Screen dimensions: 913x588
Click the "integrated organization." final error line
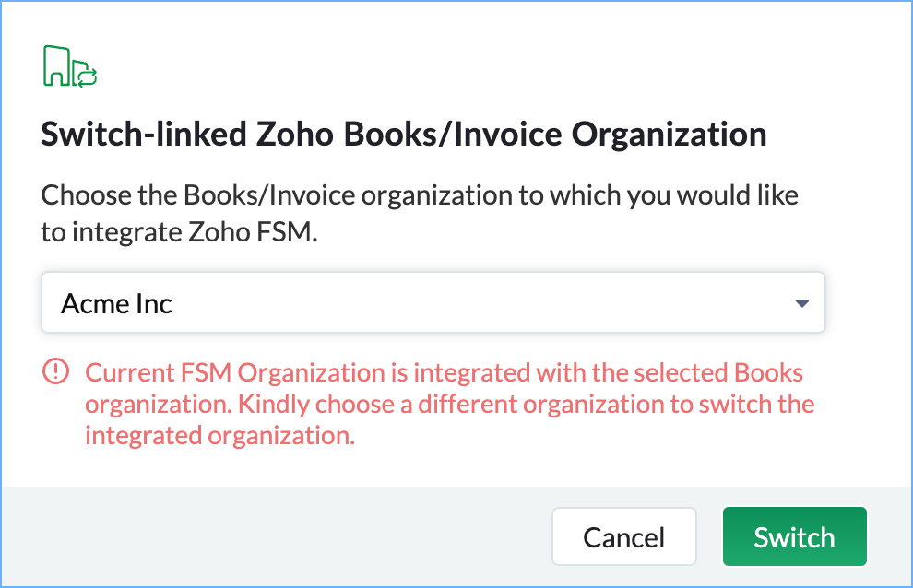pos(219,436)
